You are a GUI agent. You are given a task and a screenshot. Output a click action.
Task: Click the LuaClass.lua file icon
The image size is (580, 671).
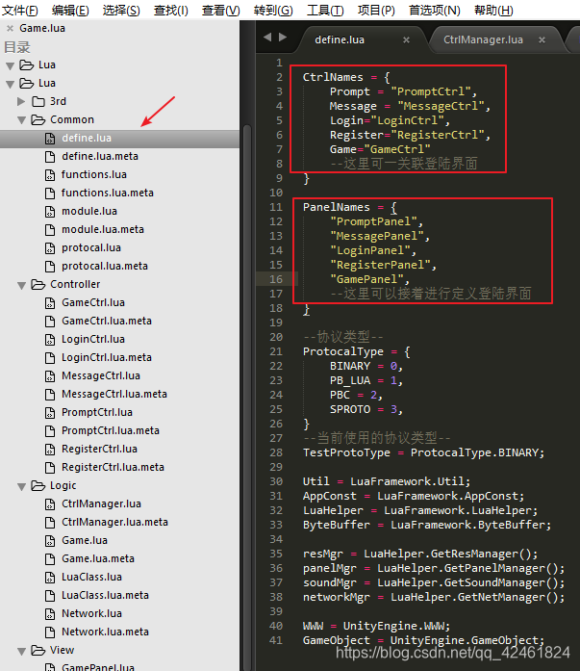(50, 578)
